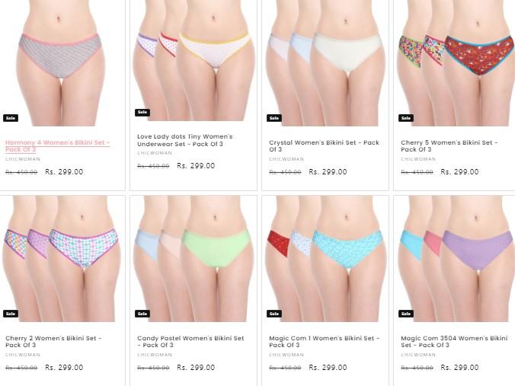
Task: Click Sale badge on Magic Com 3504 product
Action: (405, 314)
